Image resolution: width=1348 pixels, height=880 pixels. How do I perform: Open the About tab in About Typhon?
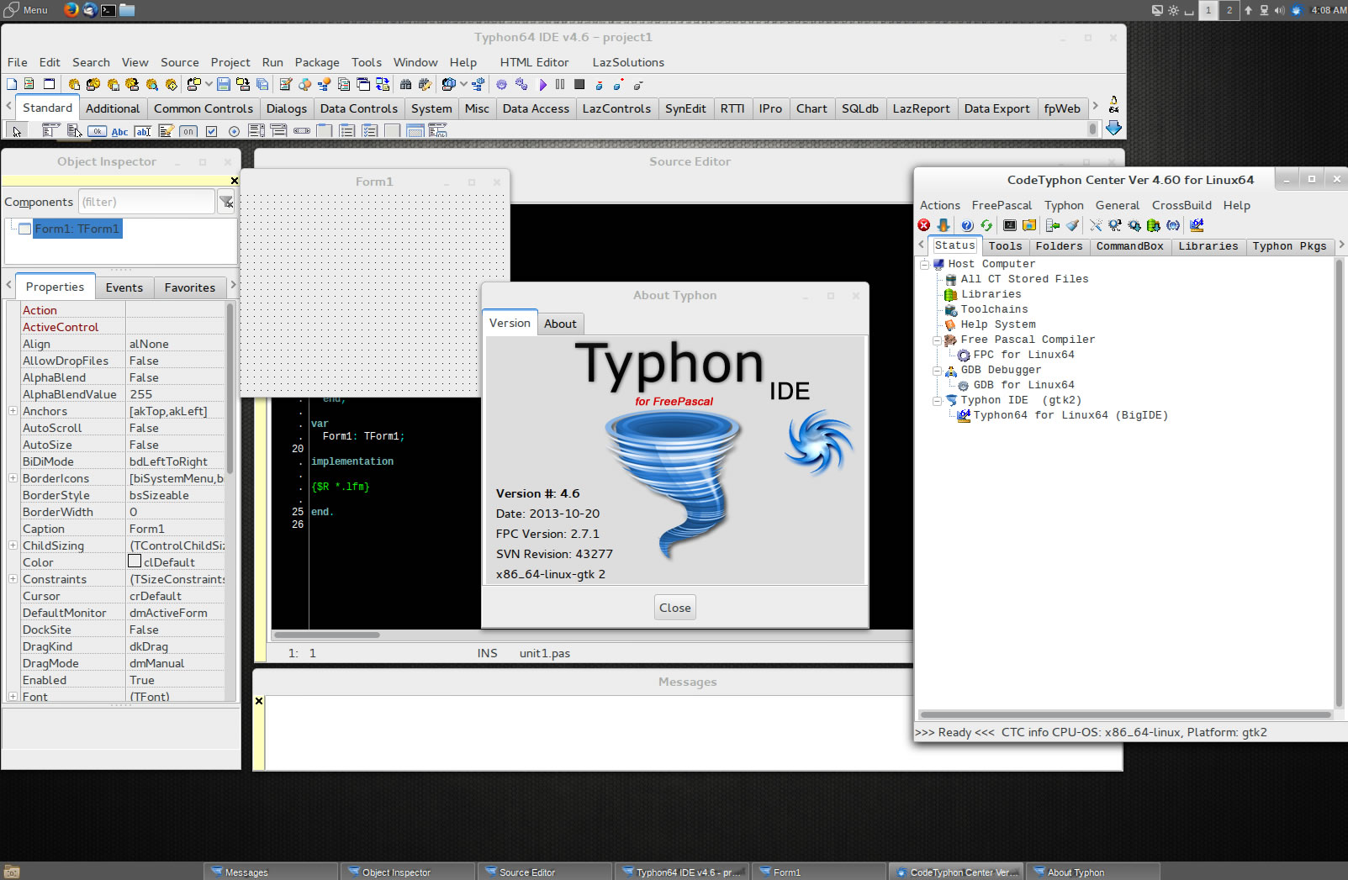[x=560, y=324]
